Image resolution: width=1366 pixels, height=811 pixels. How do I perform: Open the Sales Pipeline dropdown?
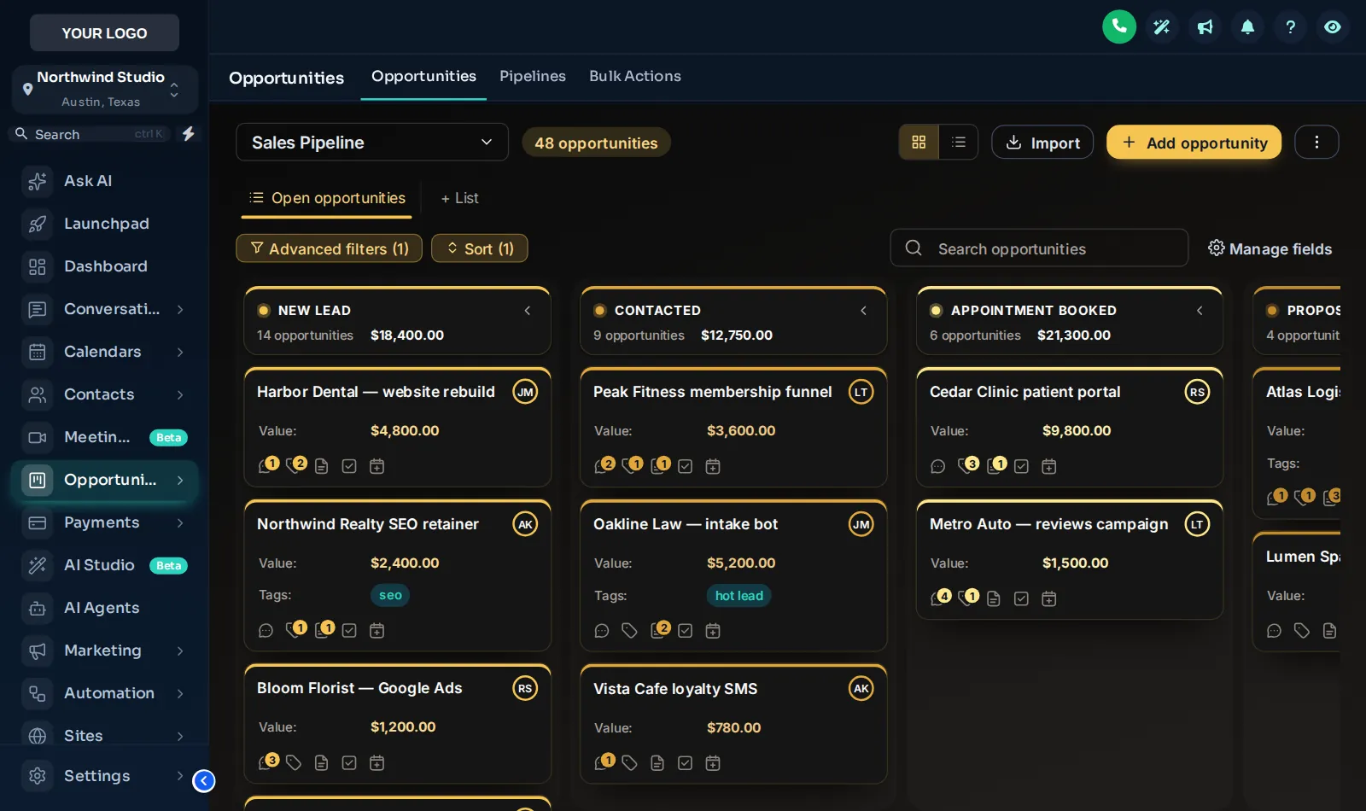(x=372, y=143)
